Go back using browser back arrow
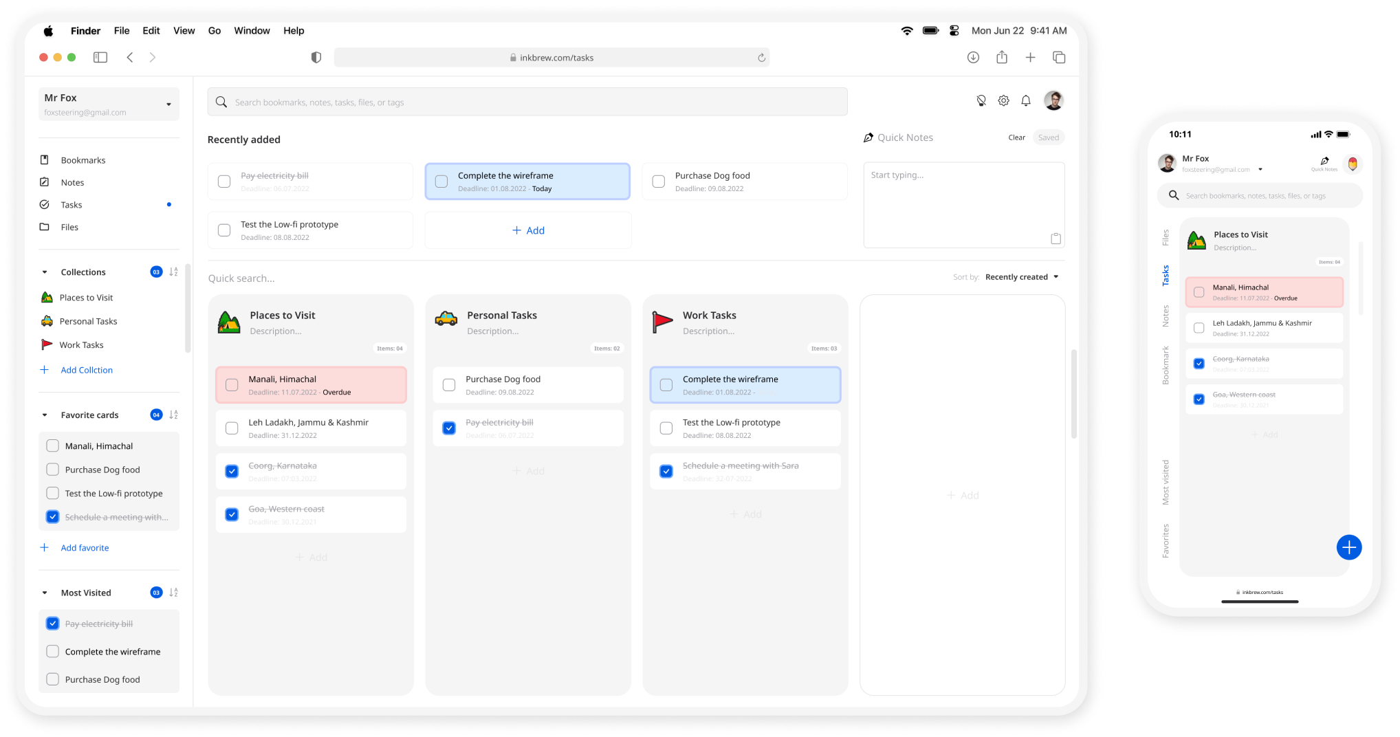The width and height of the screenshot is (1400, 737). pos(129,58)
